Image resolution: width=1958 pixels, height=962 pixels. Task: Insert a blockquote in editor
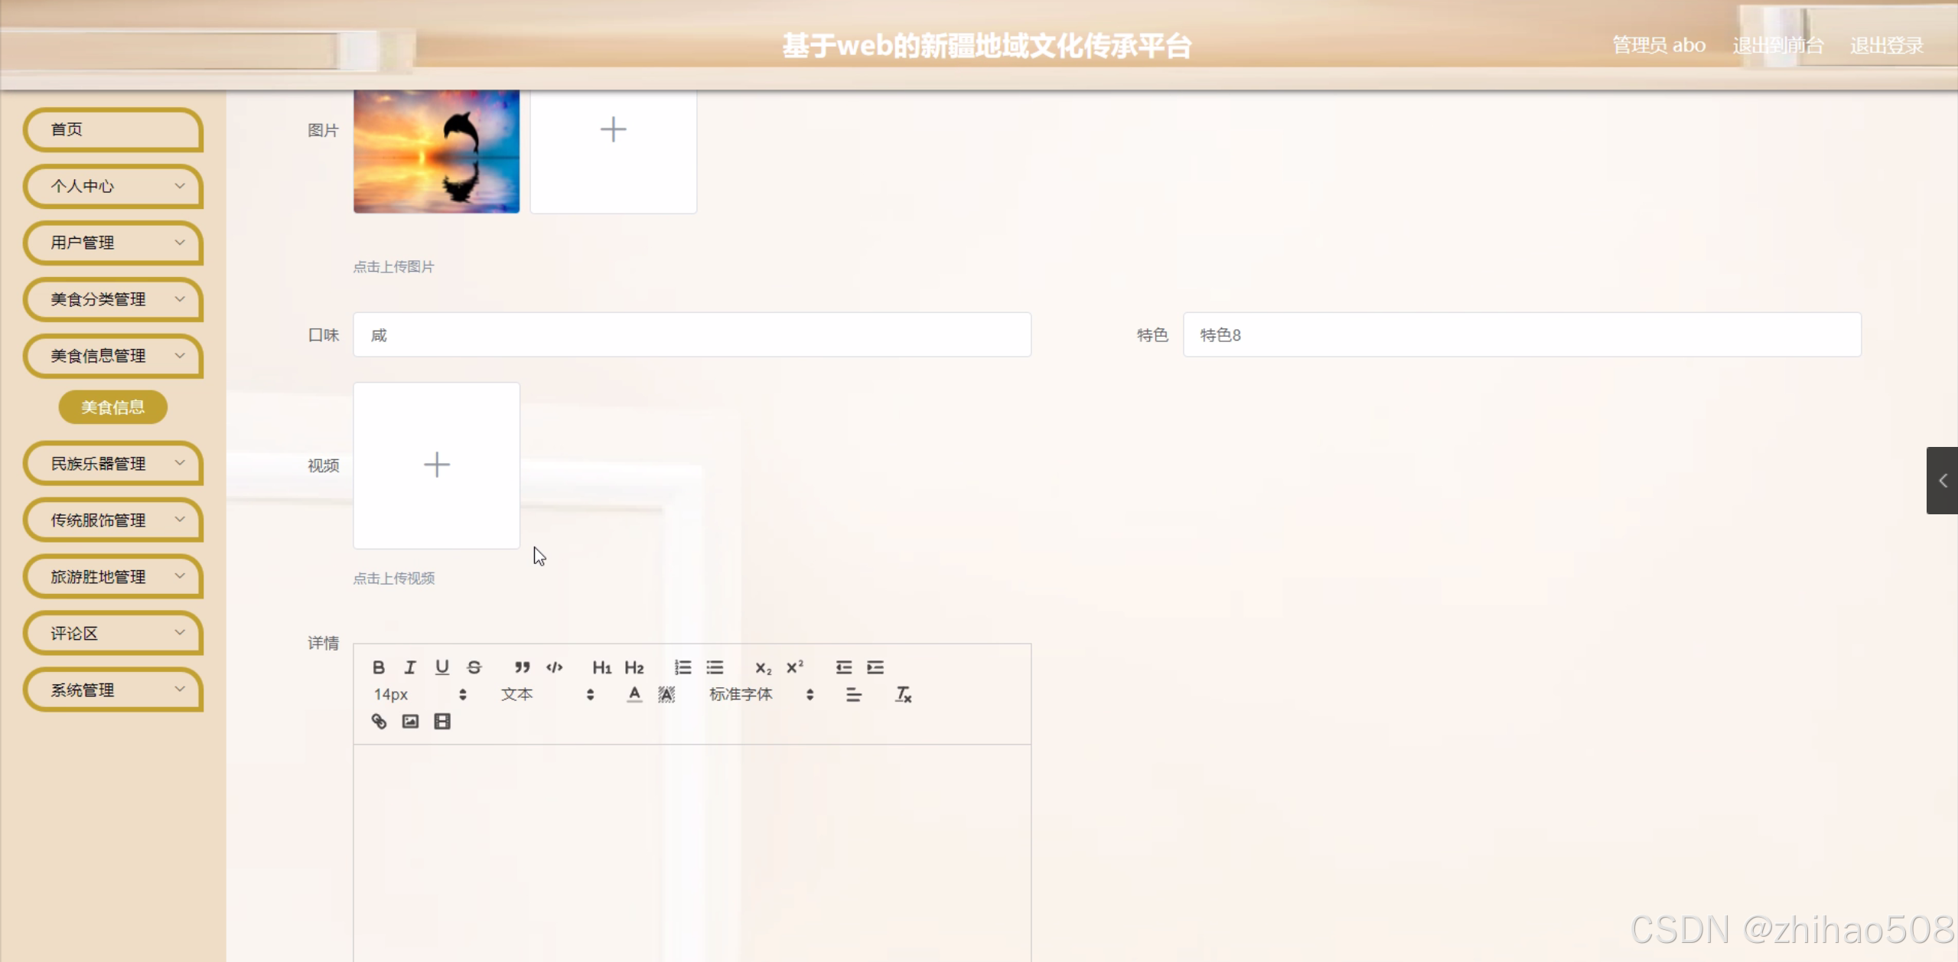(x=522, y=667)
